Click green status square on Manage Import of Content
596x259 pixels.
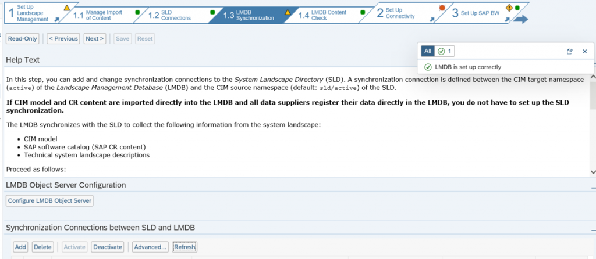click(137, 12)
